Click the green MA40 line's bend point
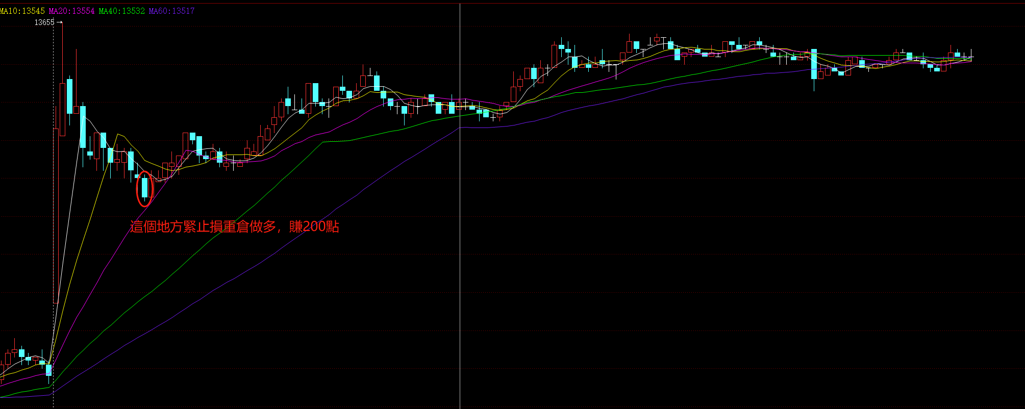1025x409 pixels. 322,142
